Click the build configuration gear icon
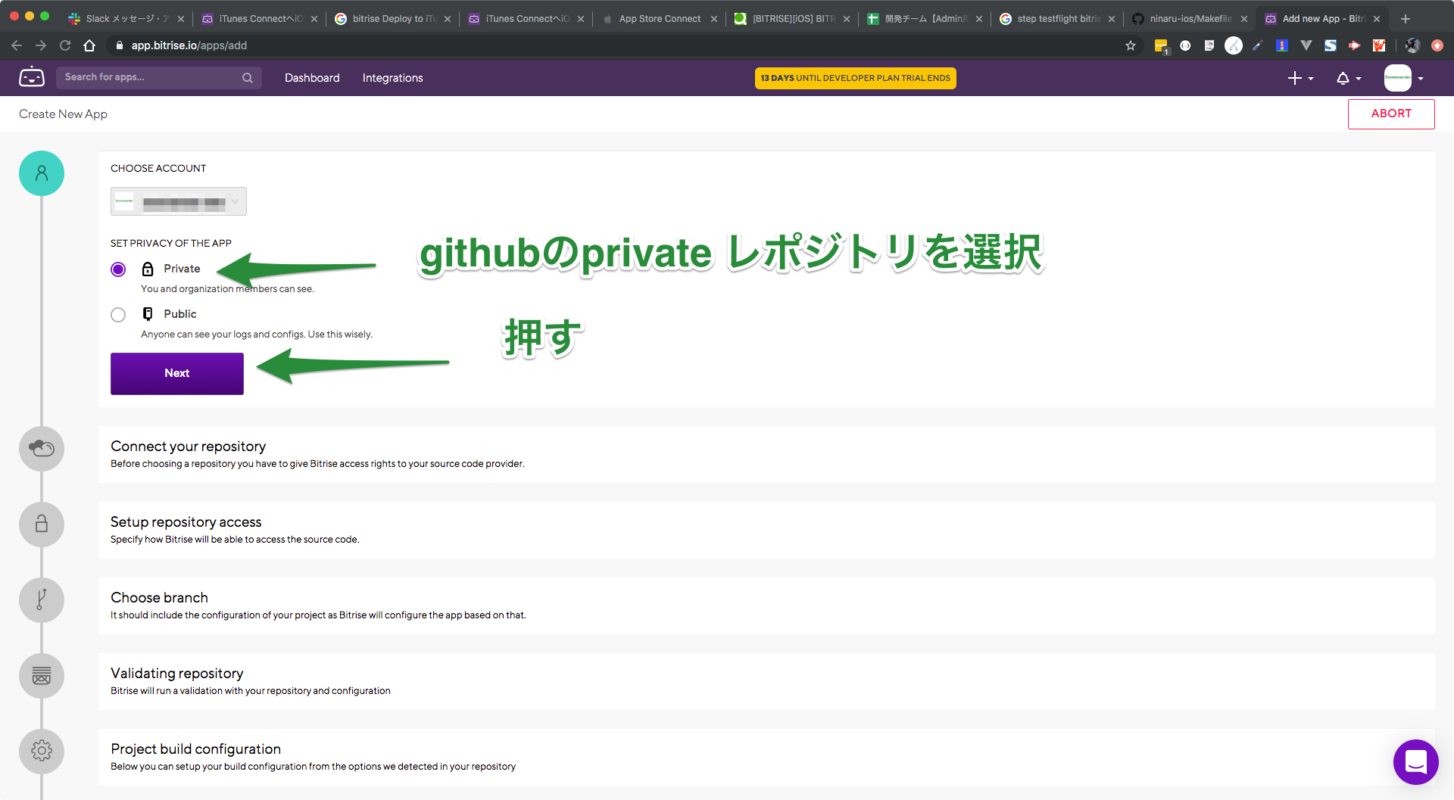Image resolution: width=1454 pixels, height=800 pixels. pos(42,752)
